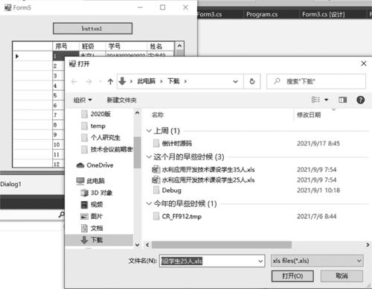Select 个人研究生 folder in tree
372x289 pixels.
105,137
